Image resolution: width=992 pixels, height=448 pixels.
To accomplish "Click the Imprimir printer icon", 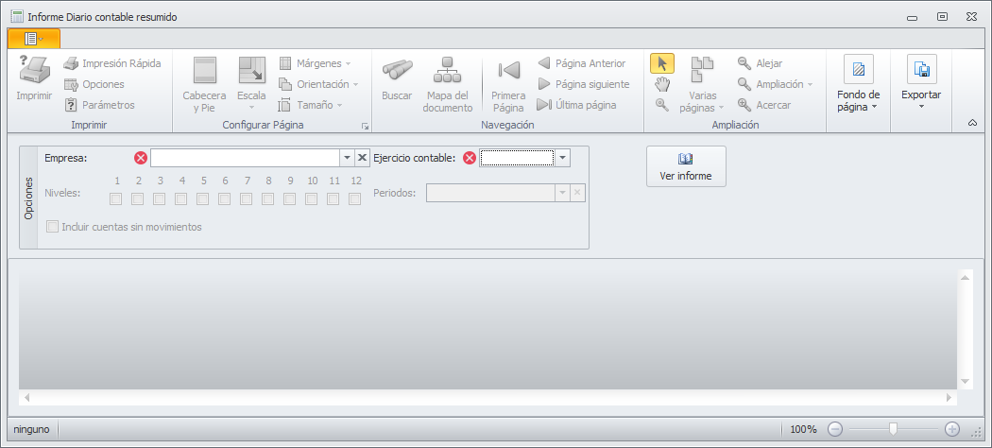I will [x=34, y=69].
